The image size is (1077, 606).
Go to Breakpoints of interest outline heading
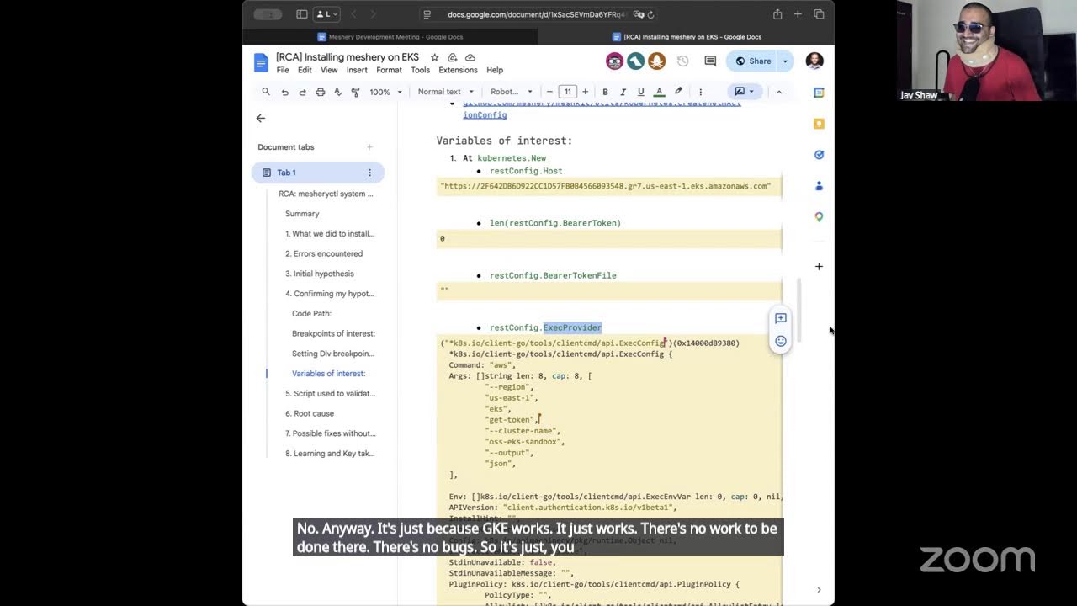tap(333, 333)
